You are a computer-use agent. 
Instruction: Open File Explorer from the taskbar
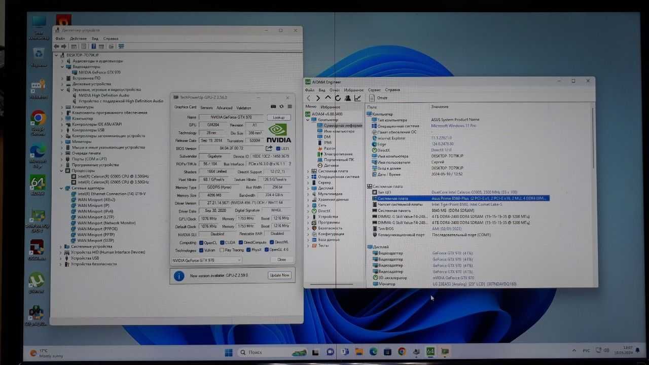pyautogui.click(x=359, y=351)
